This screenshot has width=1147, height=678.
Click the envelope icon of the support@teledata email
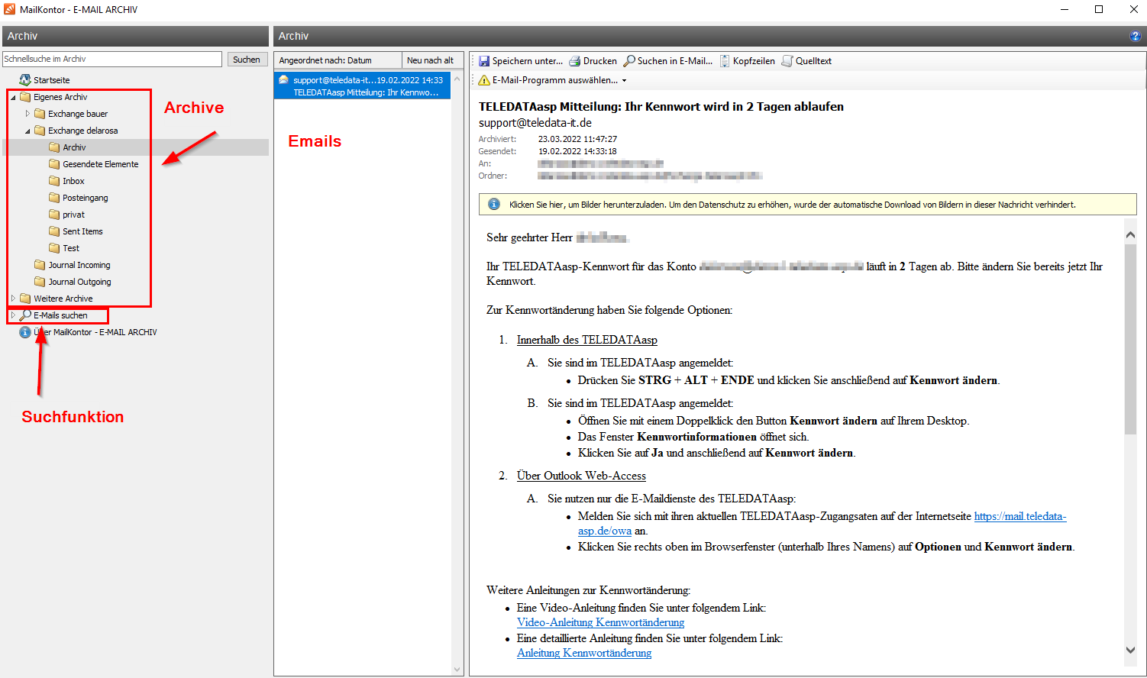[x=284, y=79]
